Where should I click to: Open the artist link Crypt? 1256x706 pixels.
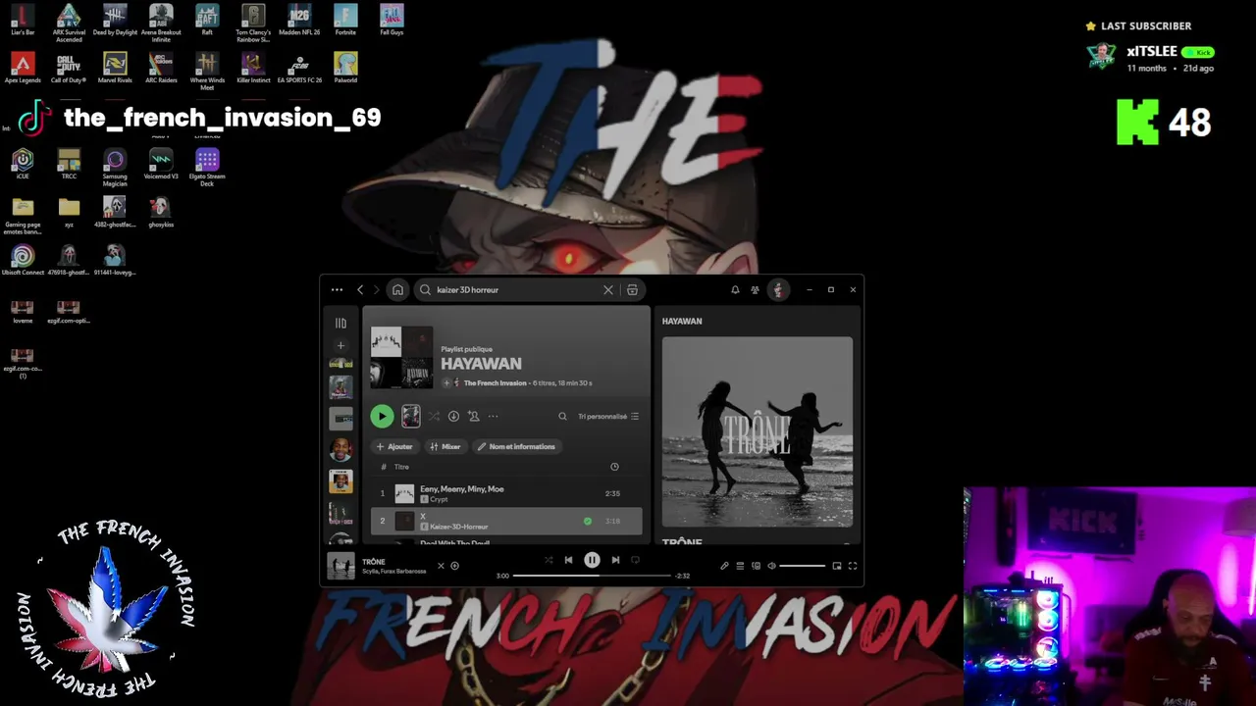click(x=438, y=500)
